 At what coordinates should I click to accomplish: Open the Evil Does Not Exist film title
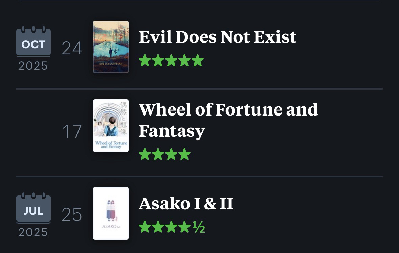point(218,37)
